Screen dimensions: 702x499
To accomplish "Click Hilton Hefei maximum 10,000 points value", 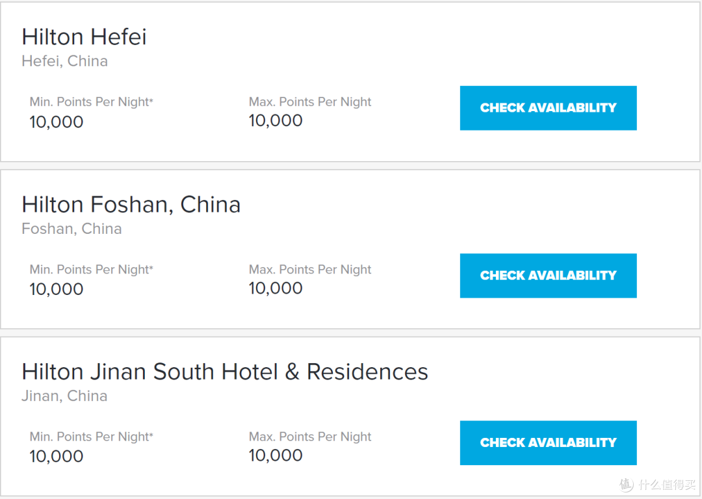I will point(276,120).
